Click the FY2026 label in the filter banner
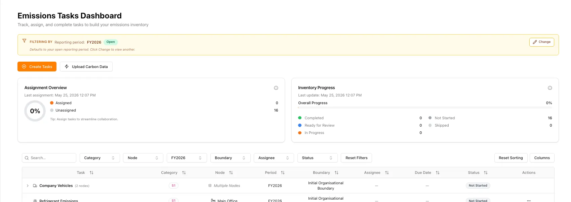 tap(94, 42)
